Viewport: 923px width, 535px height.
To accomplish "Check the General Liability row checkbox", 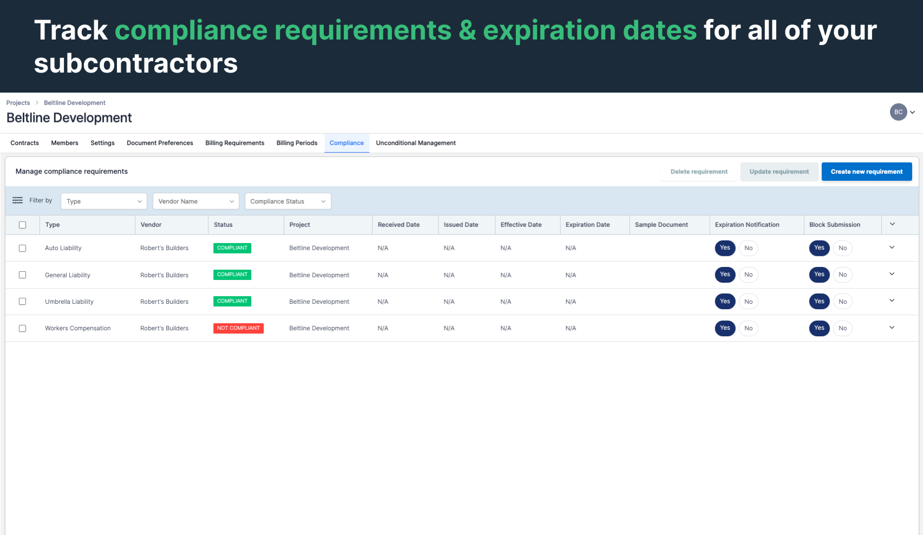I will tap(22, 275).
